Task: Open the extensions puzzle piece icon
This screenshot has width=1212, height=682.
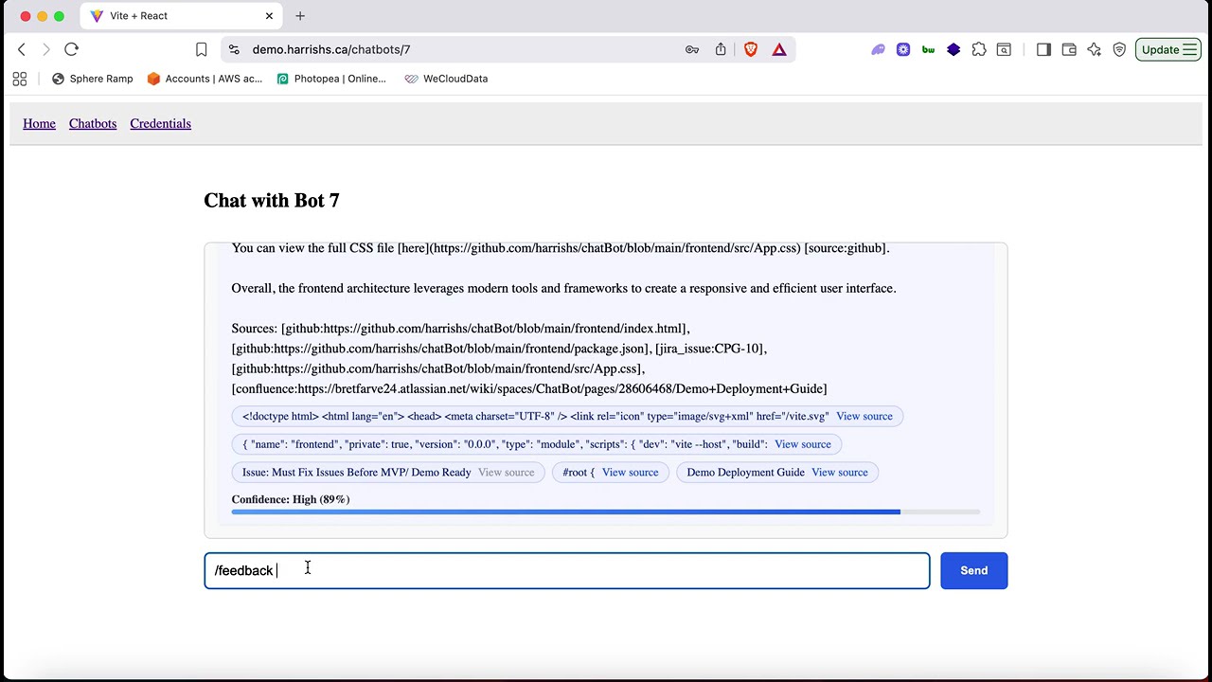Action: 979,49
